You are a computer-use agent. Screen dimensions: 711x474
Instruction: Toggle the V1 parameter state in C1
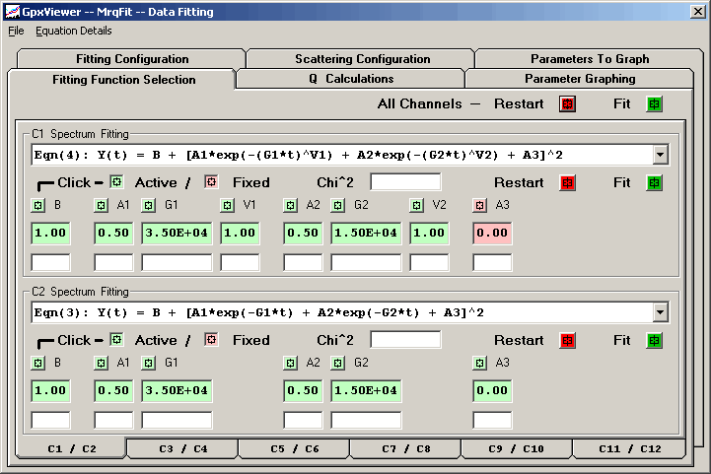click(x=227, y=205)
